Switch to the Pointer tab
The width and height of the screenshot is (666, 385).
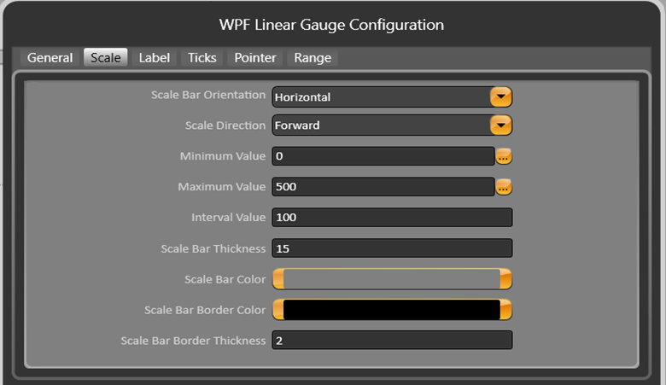point(255,58)
